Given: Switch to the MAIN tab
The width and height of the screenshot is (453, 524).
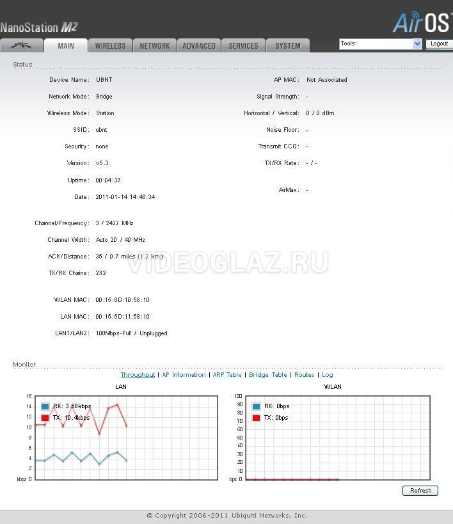Looking at the screenshot, I should 66,45.
